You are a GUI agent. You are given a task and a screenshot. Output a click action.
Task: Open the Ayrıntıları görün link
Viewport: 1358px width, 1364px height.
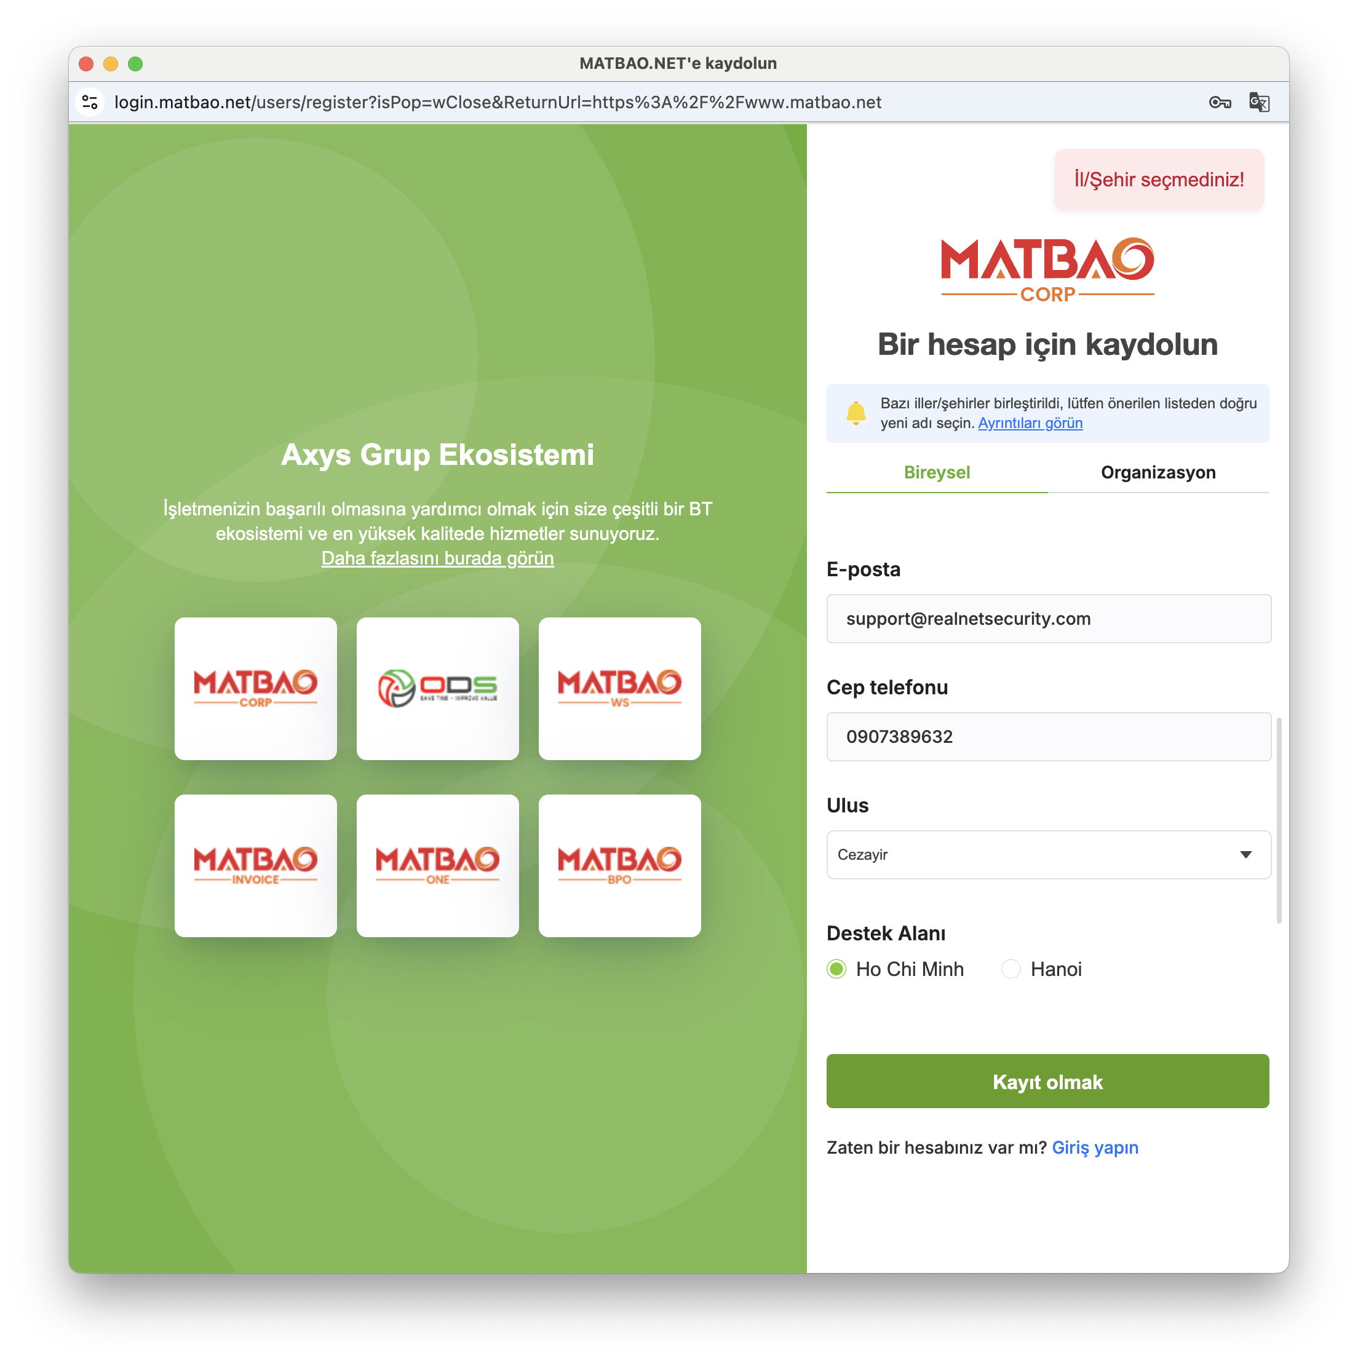coord(1030,423)
